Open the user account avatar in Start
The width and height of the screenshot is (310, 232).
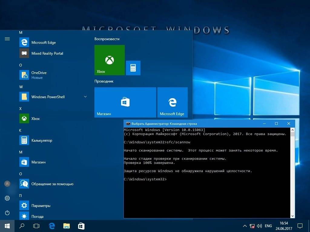(7, 184)
